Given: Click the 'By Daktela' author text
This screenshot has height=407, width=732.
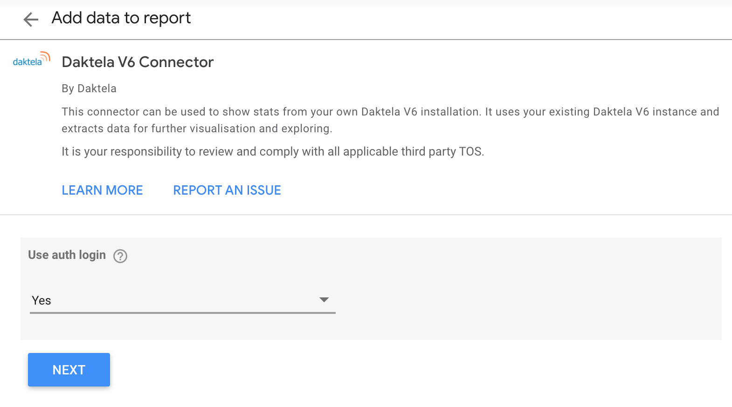Looking at the screenshot, I should (89, 88).
